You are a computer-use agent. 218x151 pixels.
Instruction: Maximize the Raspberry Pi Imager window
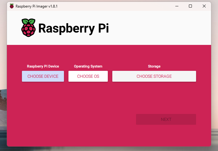tap(190, 6)
